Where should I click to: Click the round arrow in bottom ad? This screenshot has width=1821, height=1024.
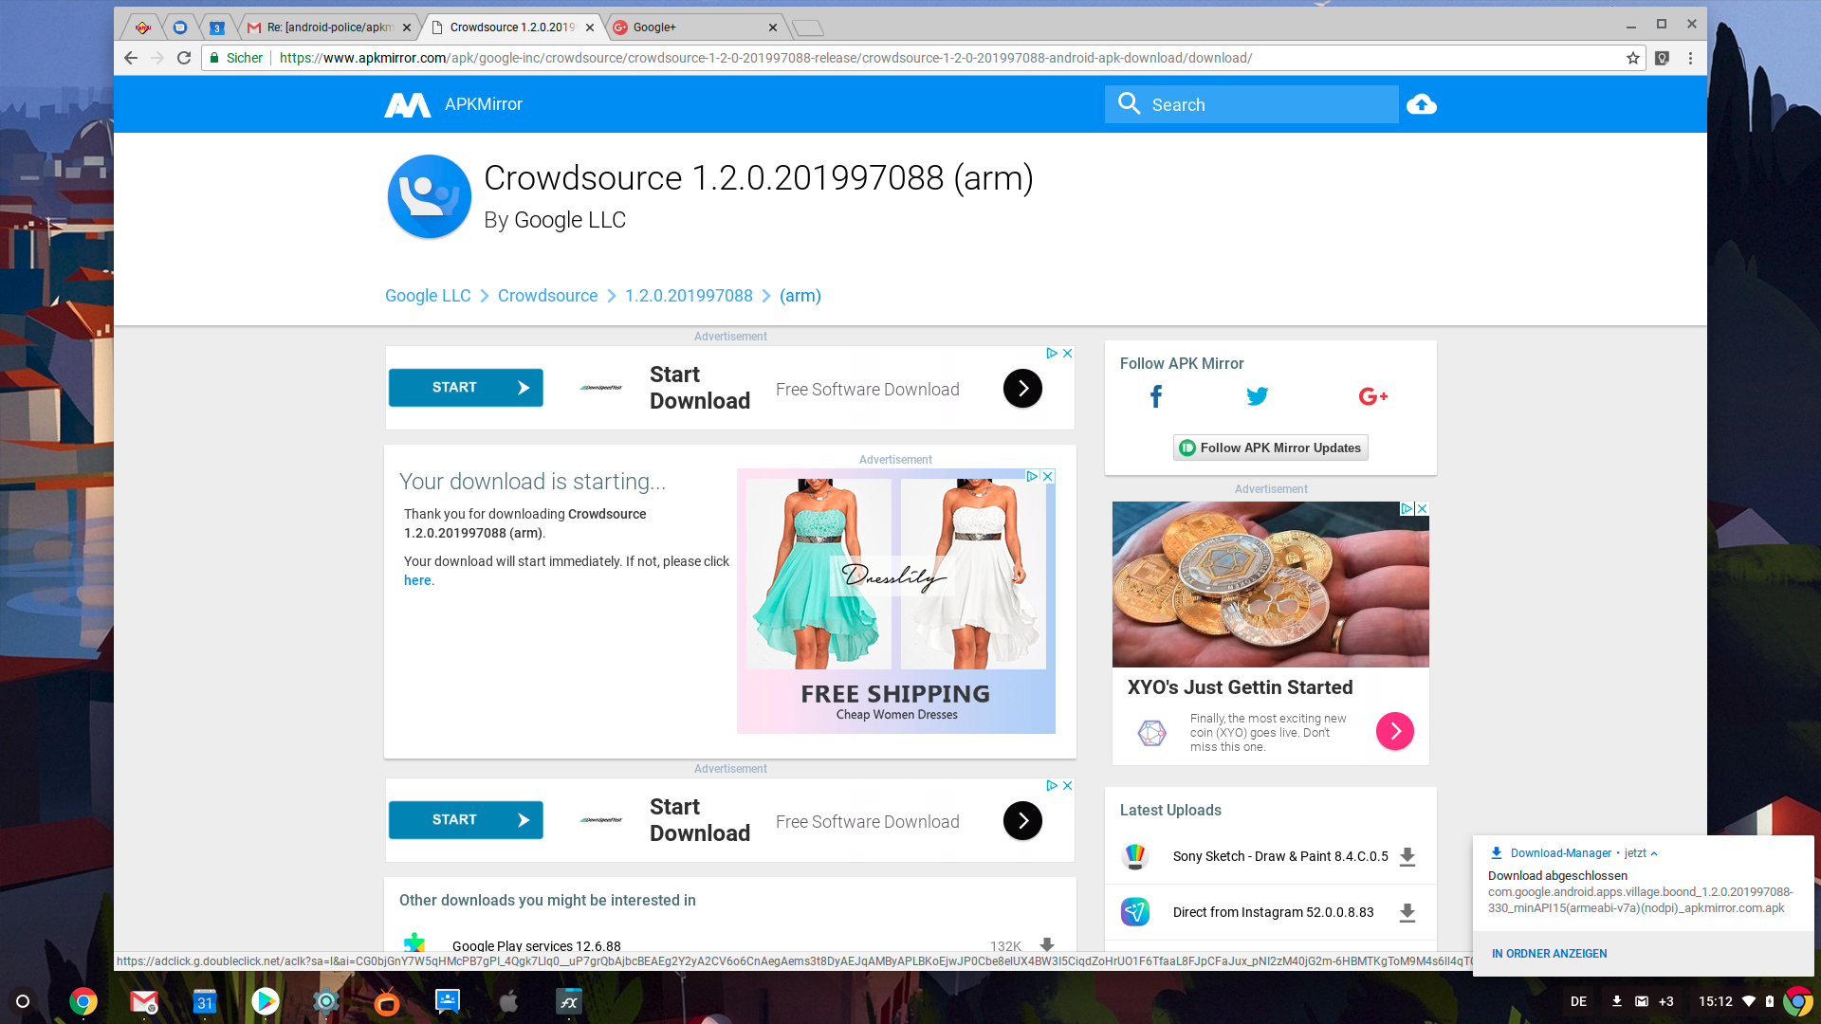click(1022, 820)
